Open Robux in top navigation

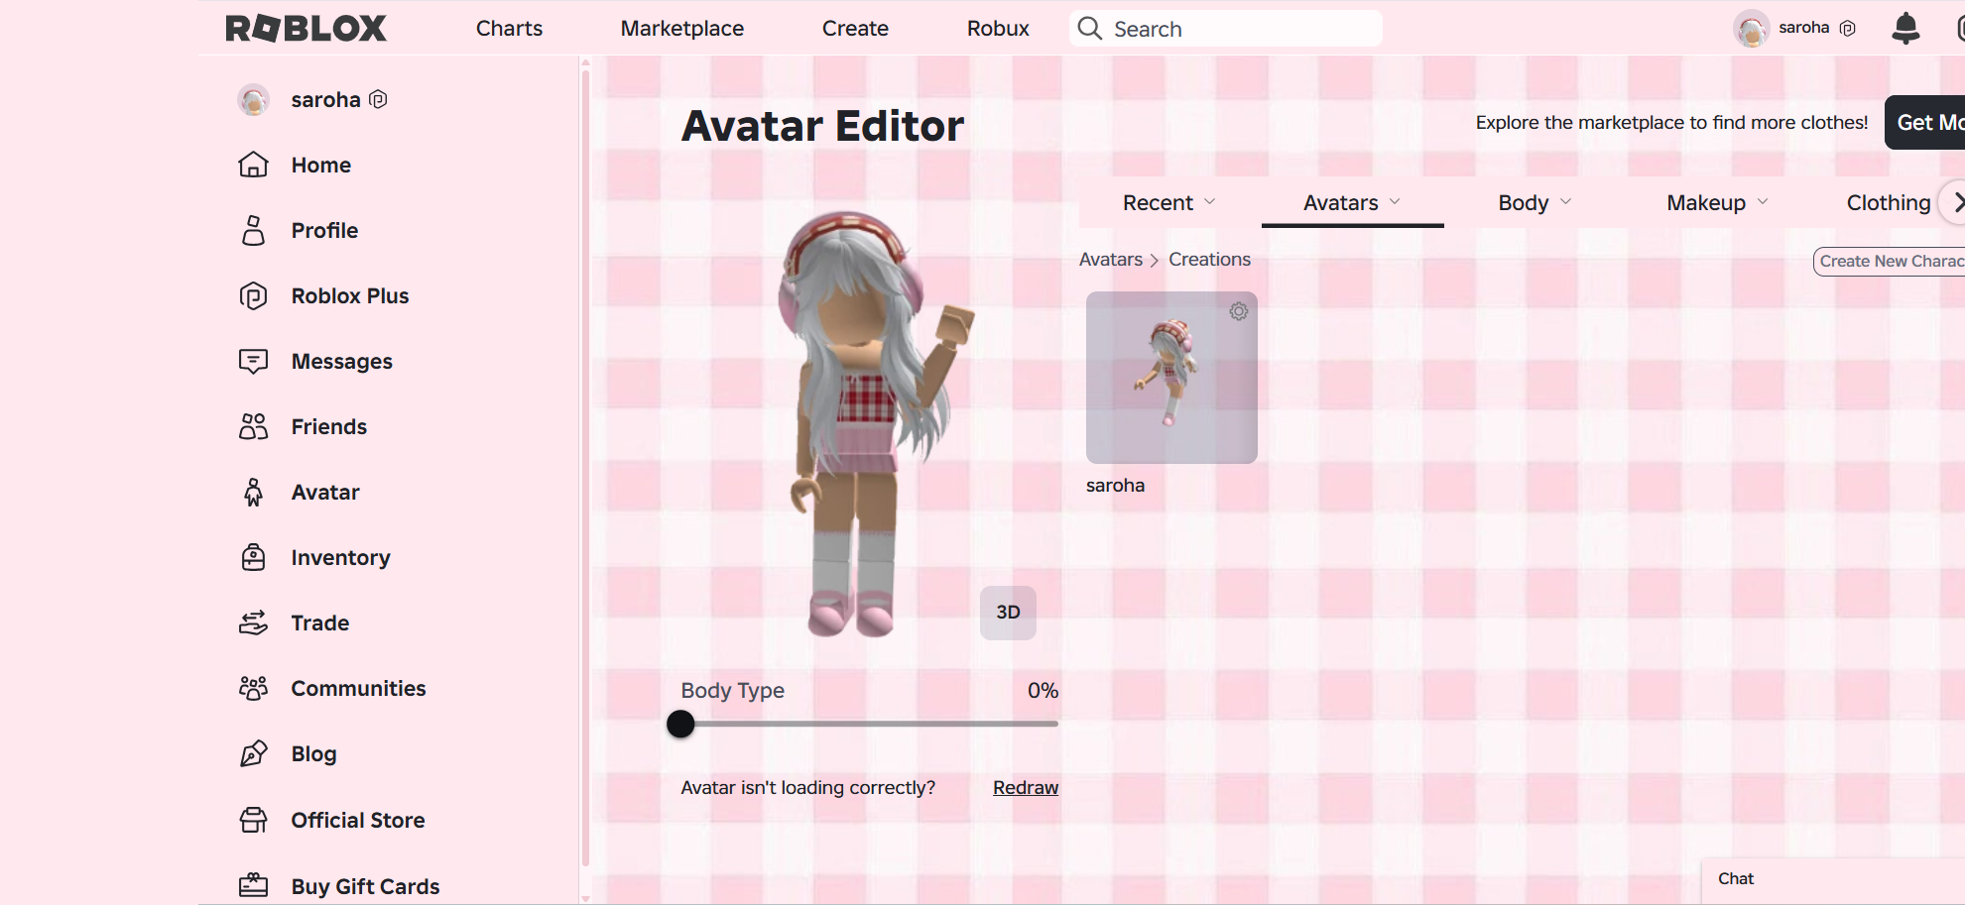tap(998, 28)
